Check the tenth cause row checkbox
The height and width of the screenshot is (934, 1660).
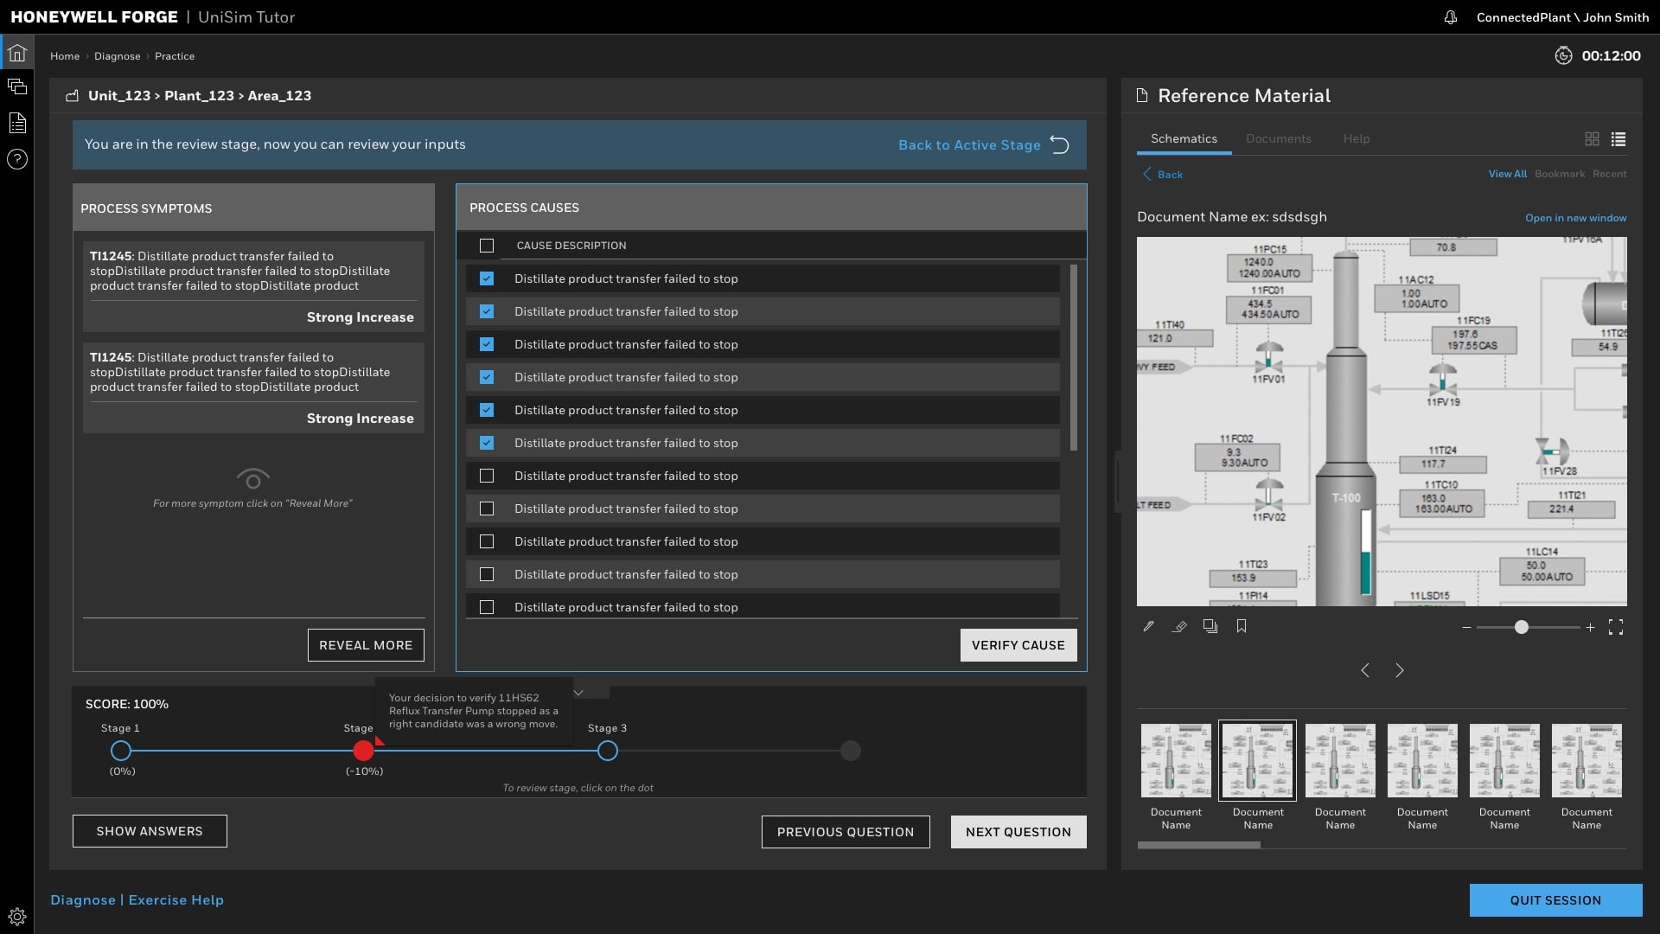pos(487,574)
